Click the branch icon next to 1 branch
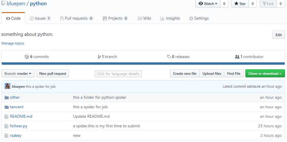 [100, 57]
